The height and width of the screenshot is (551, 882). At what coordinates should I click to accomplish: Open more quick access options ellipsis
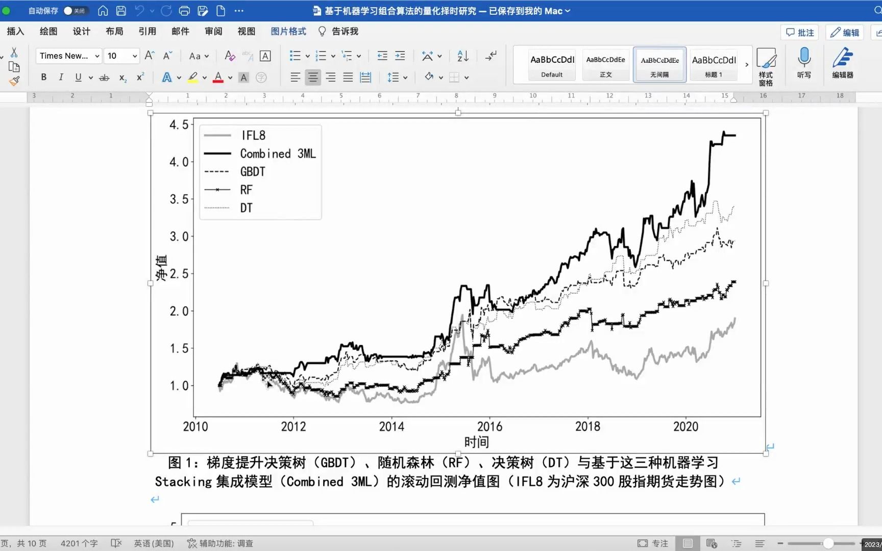tap(239, 11)
